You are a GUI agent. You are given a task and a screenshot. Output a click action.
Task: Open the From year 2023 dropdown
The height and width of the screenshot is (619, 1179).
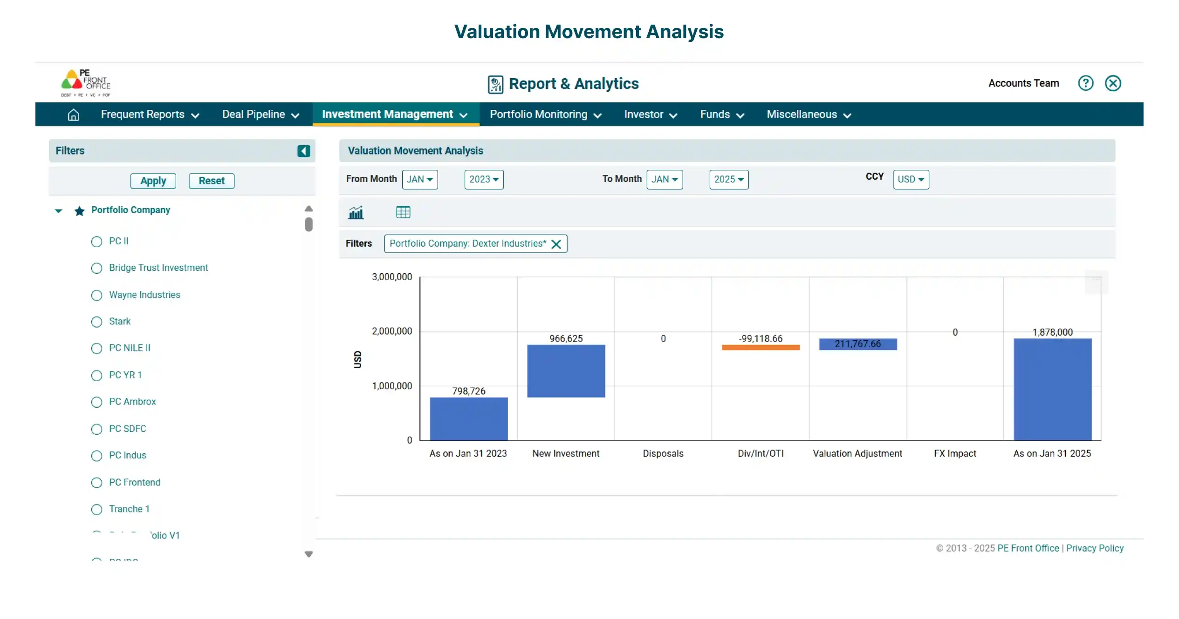(484, 179)
